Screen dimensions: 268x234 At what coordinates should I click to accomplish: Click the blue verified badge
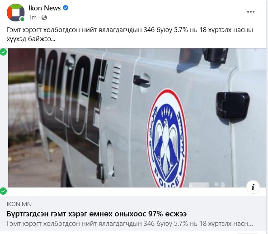[66, 8]
